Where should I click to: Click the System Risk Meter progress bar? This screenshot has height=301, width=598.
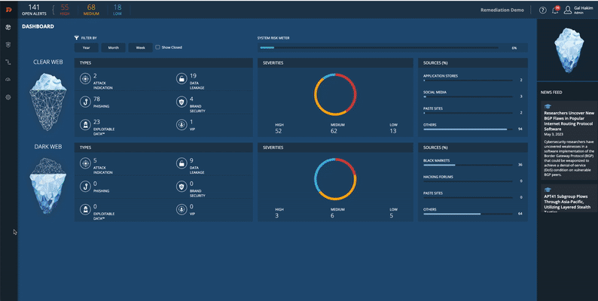point(378,47)
